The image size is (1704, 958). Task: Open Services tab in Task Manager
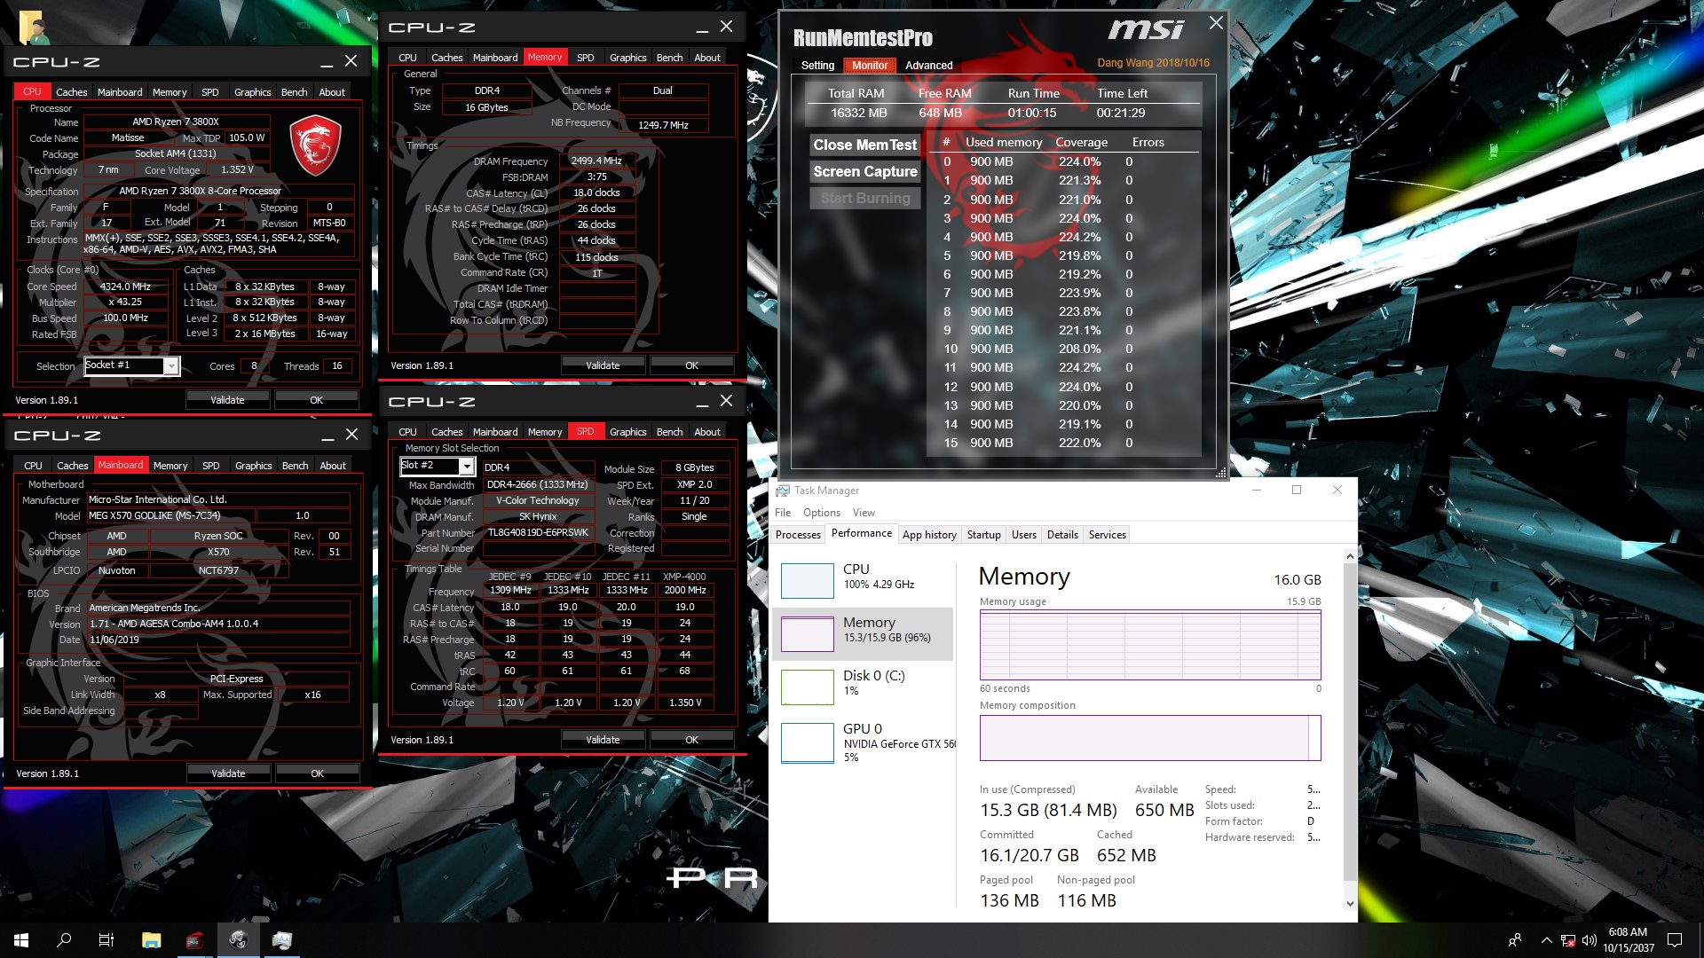(1107, 535)
